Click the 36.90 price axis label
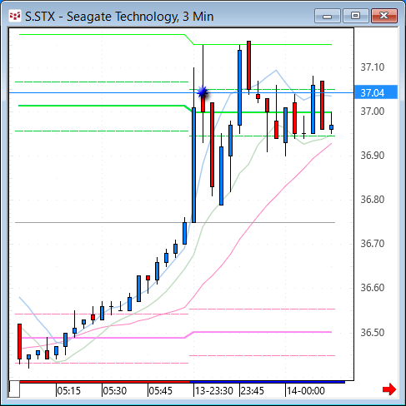 (x=373, y=156)
